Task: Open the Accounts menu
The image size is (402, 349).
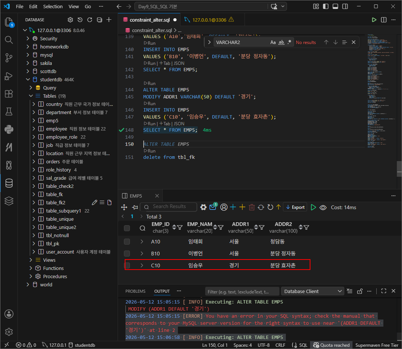Action: tap(9, 314)
